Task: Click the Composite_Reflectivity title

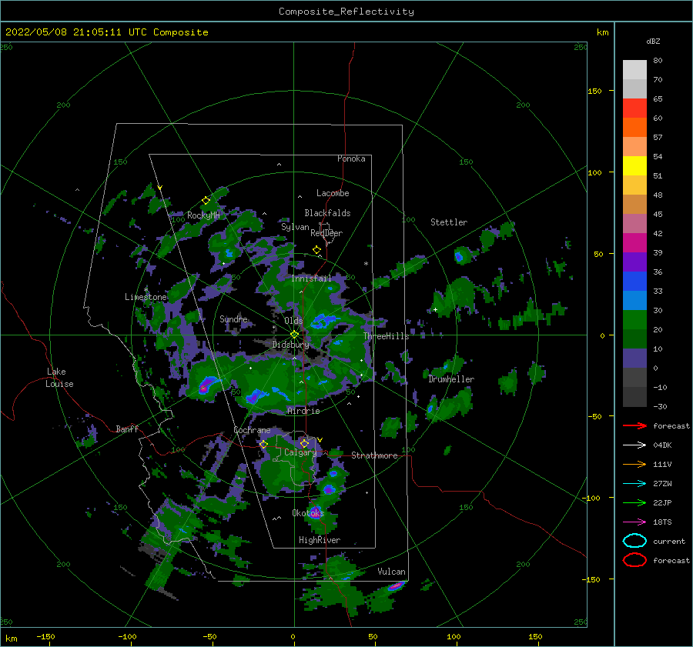Action: tap(346, 12)
